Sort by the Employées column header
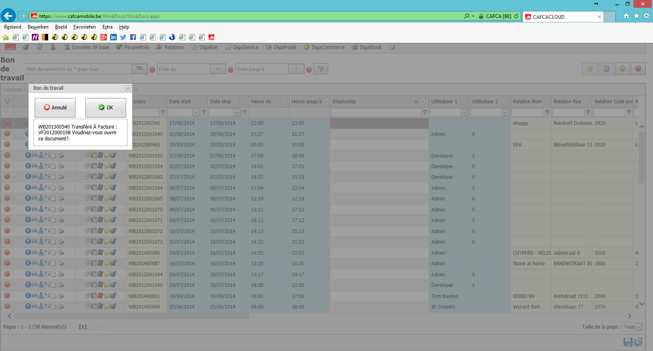The image size is (653, 351). click(x=344, y=102)
